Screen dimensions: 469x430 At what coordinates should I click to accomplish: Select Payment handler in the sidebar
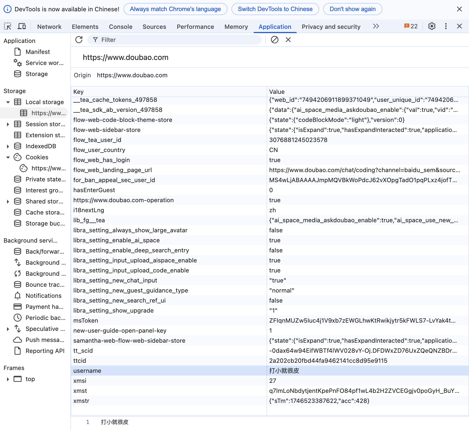39,307
